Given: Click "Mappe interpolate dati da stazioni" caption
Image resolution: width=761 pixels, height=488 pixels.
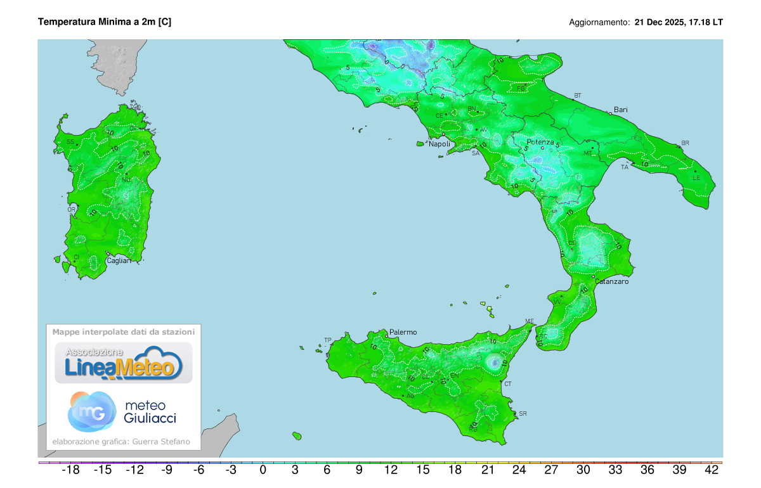Looking at the screenshot, I should (x=124, y=331).
